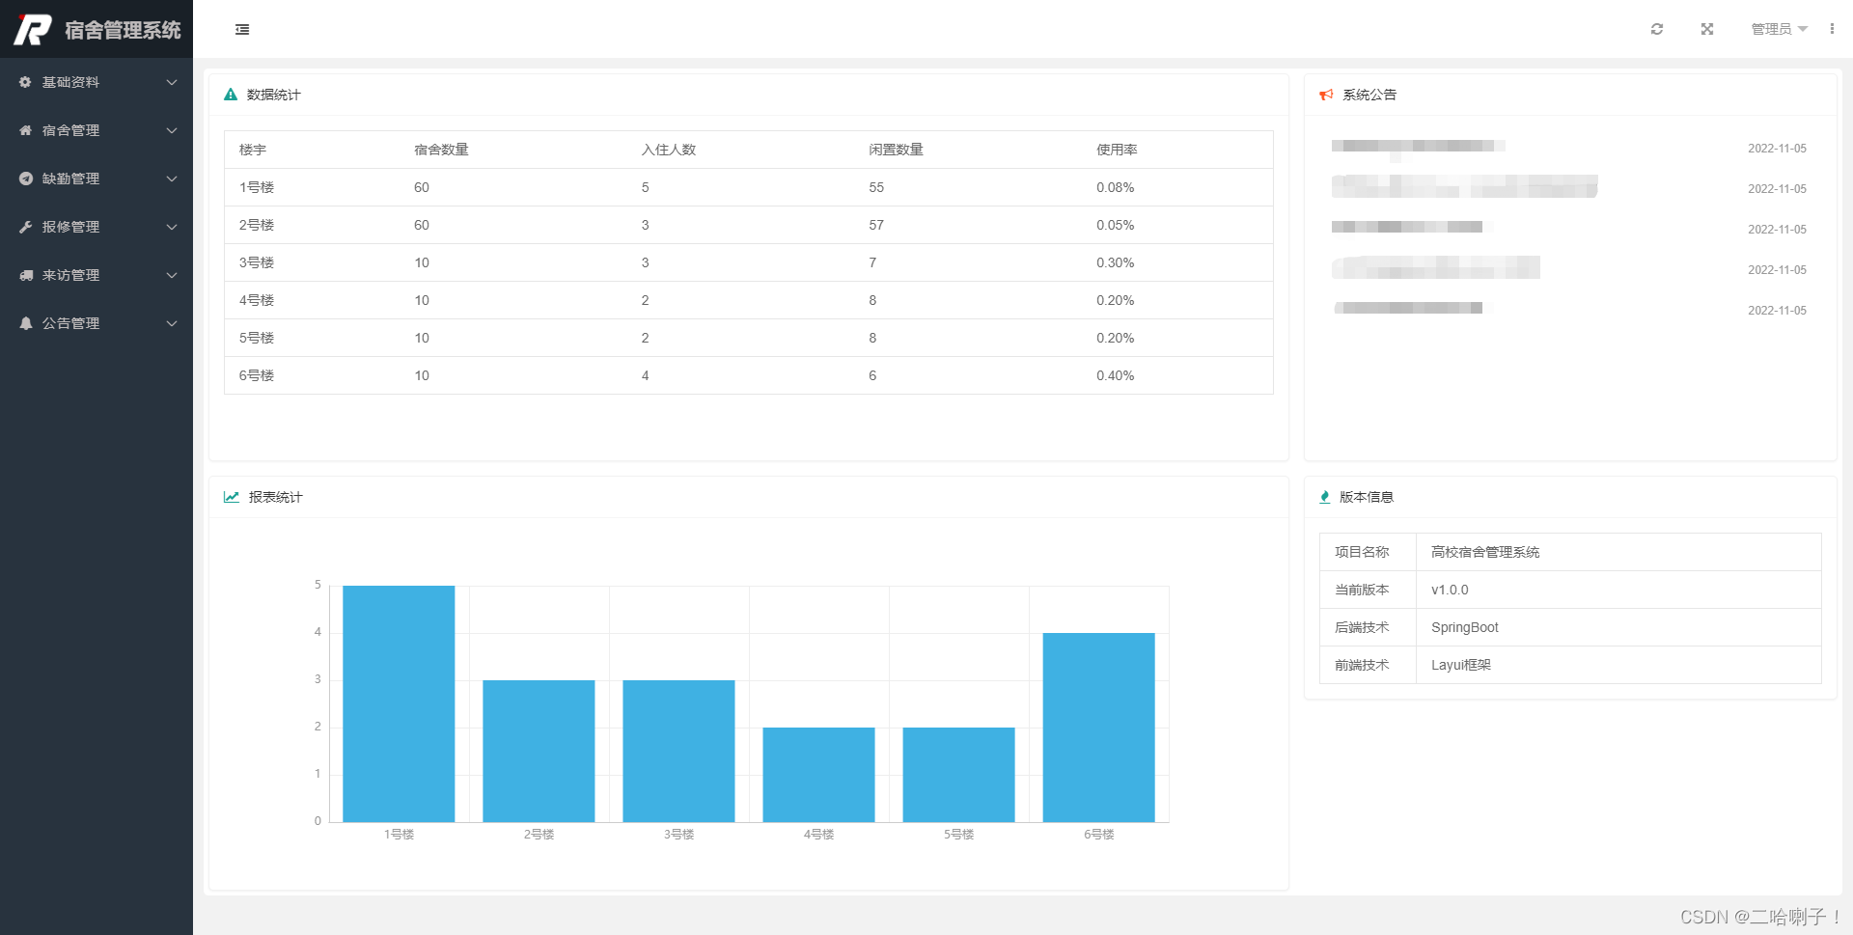Click the 0.40% usage rate value
This screenshot has height=935, width=1853.
coord(1115,375)
